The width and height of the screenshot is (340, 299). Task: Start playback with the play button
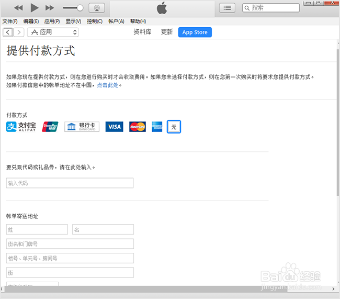tap(35, 8)
